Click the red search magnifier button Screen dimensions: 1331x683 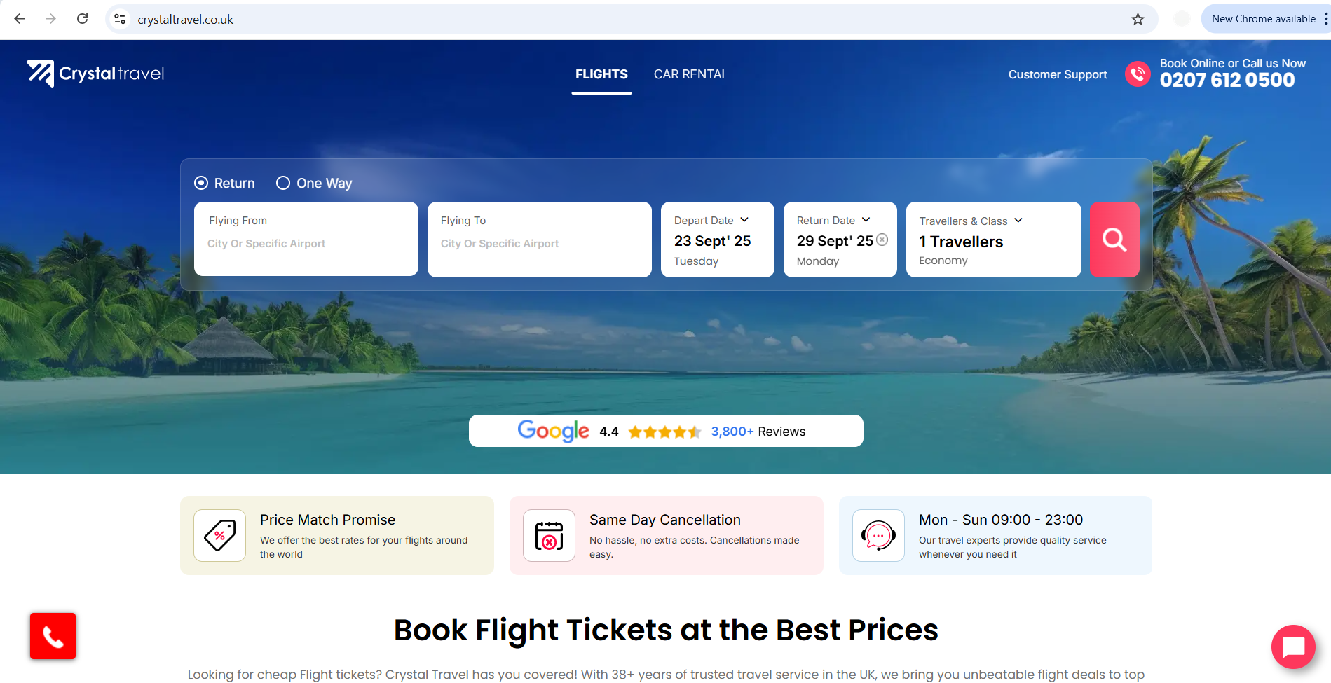(1114, 240)
